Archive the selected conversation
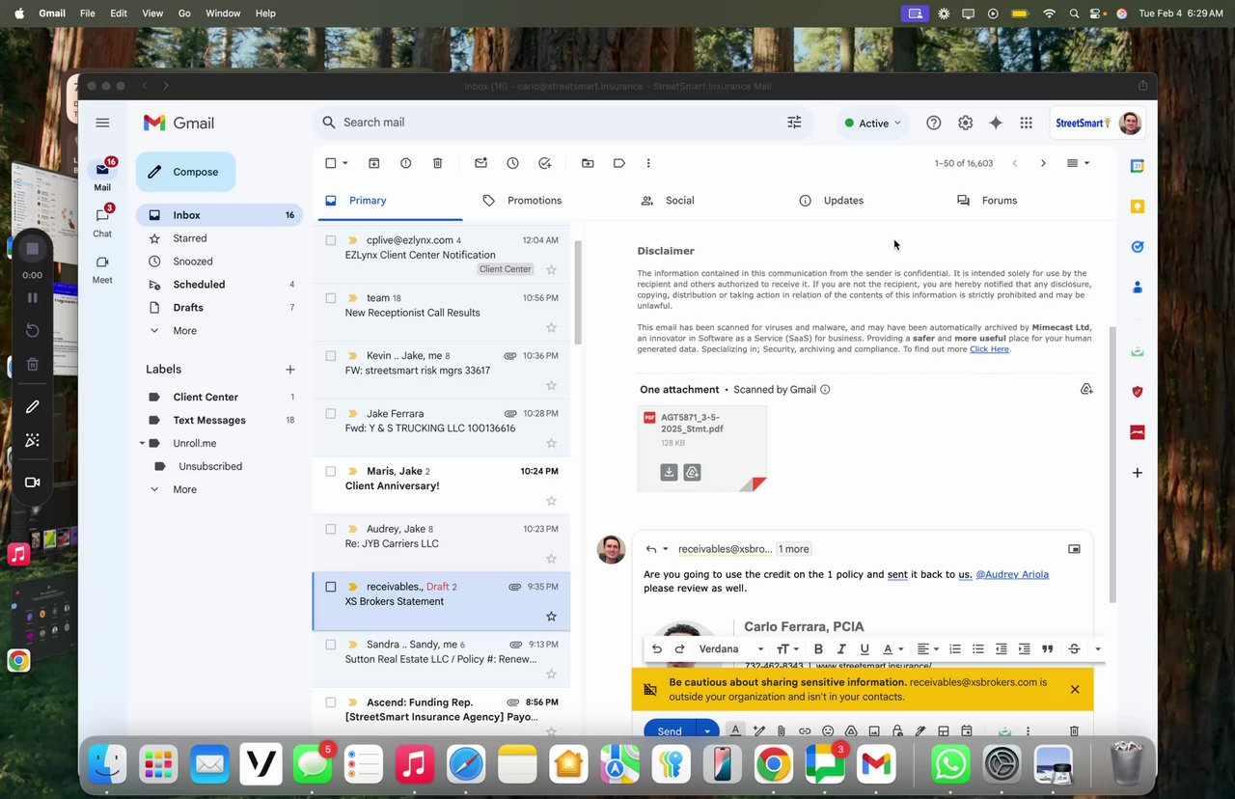The image size is (1235, 799). 374,163
